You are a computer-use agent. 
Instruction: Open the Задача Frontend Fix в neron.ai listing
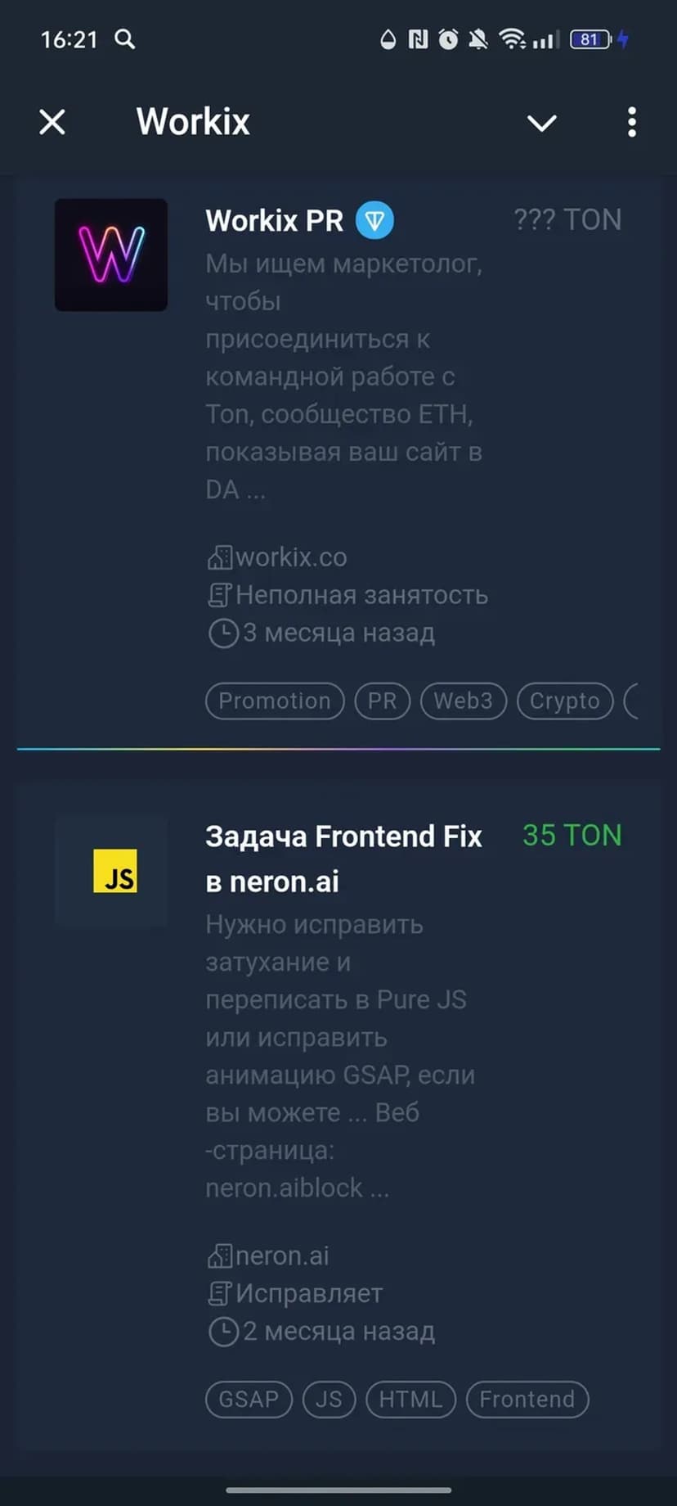click(343, 859)
